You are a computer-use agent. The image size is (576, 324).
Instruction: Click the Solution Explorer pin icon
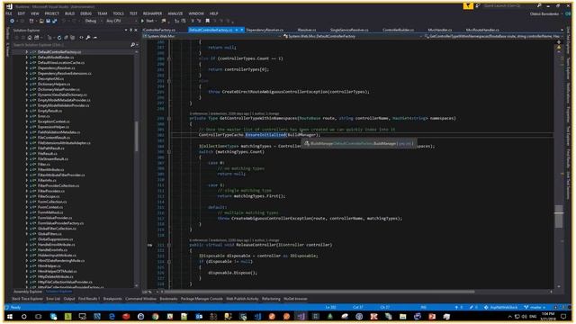click(x=130, y=30)
